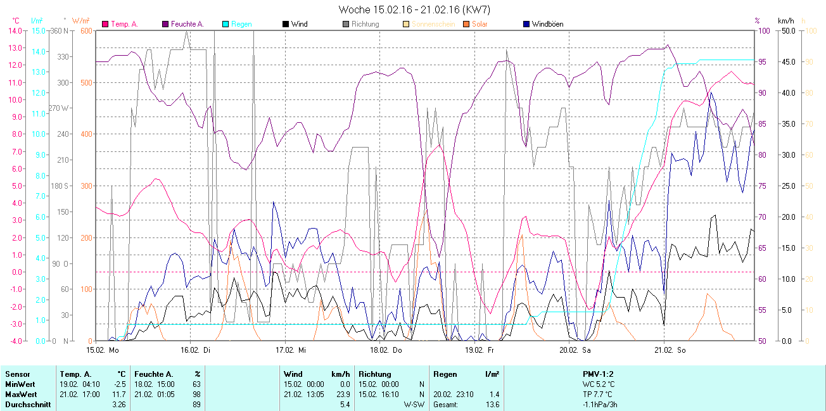Click the '-1.1hPa/3h' pressure trend value

pyautogui.click(x=599, y=403)
